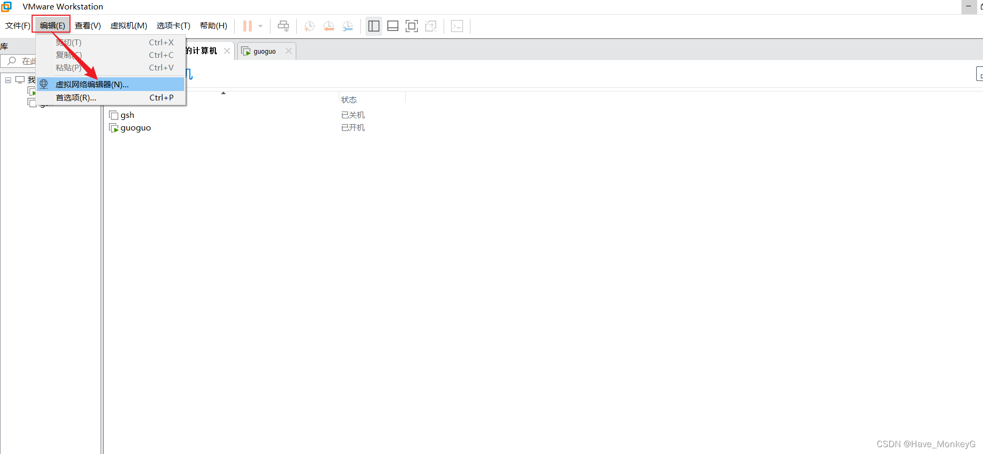Open the 选项卡(T) menu
Screen dimensions: 983x454
pos(174,26)
